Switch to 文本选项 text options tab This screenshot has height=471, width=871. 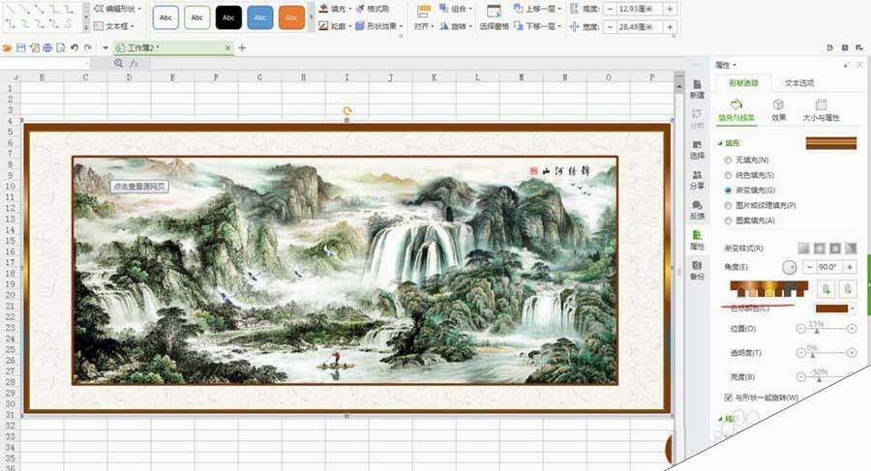pos(799,83)
